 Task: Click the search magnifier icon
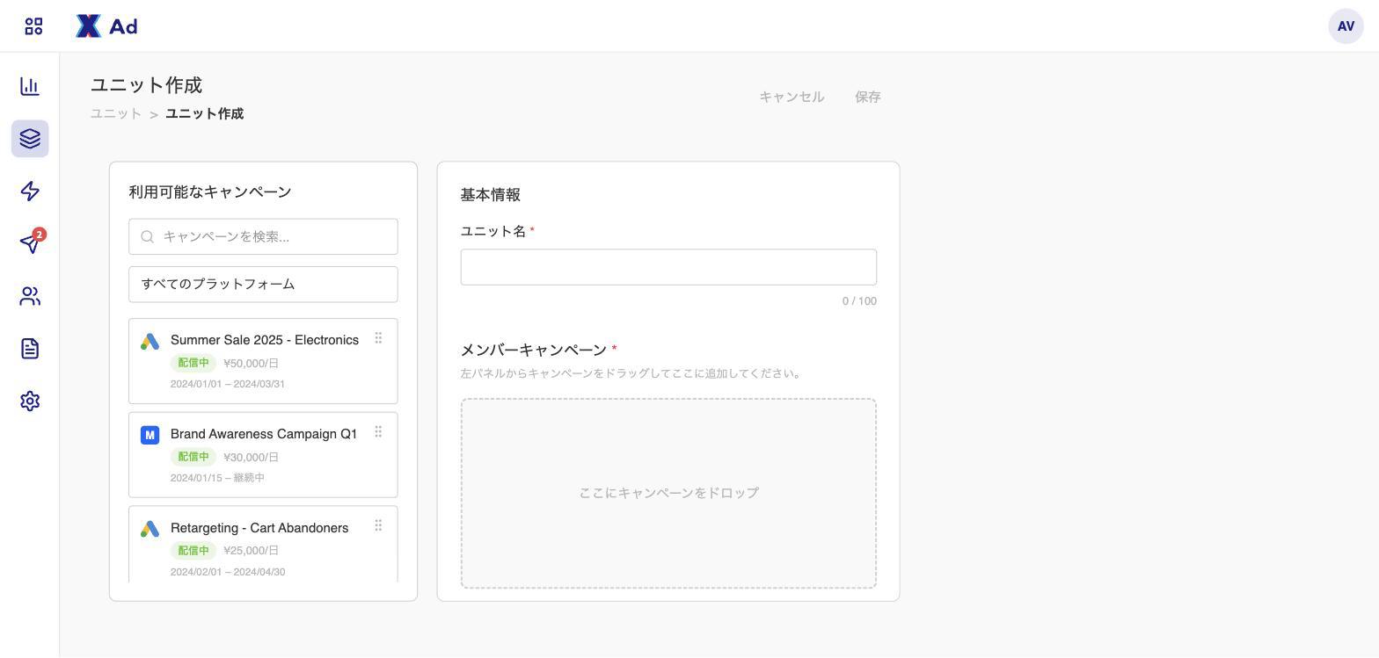pos(148,237)
